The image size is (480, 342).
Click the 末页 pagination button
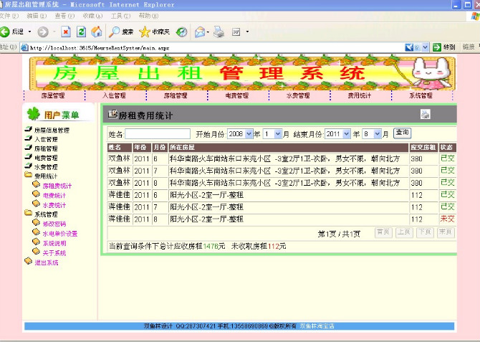(446, 232)
